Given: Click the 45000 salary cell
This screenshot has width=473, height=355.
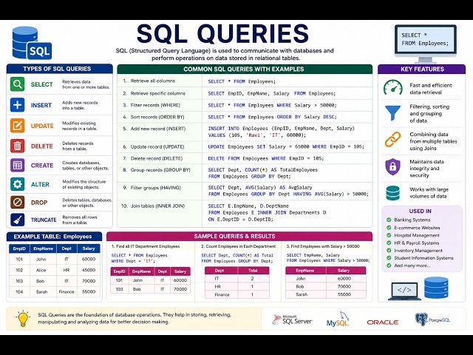Looking at the screenshot, I should pyautogui.click(x=89, y=270).
